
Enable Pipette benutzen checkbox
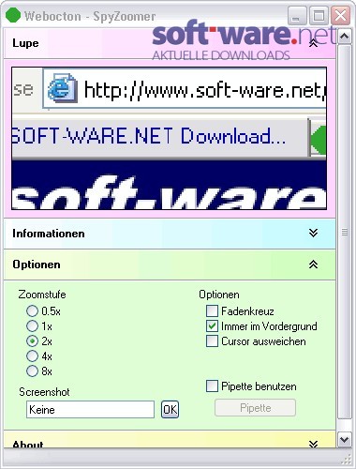pos(212,386)
